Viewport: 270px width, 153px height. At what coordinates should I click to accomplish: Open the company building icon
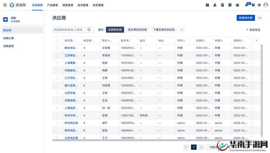click(x=238, y=5)
